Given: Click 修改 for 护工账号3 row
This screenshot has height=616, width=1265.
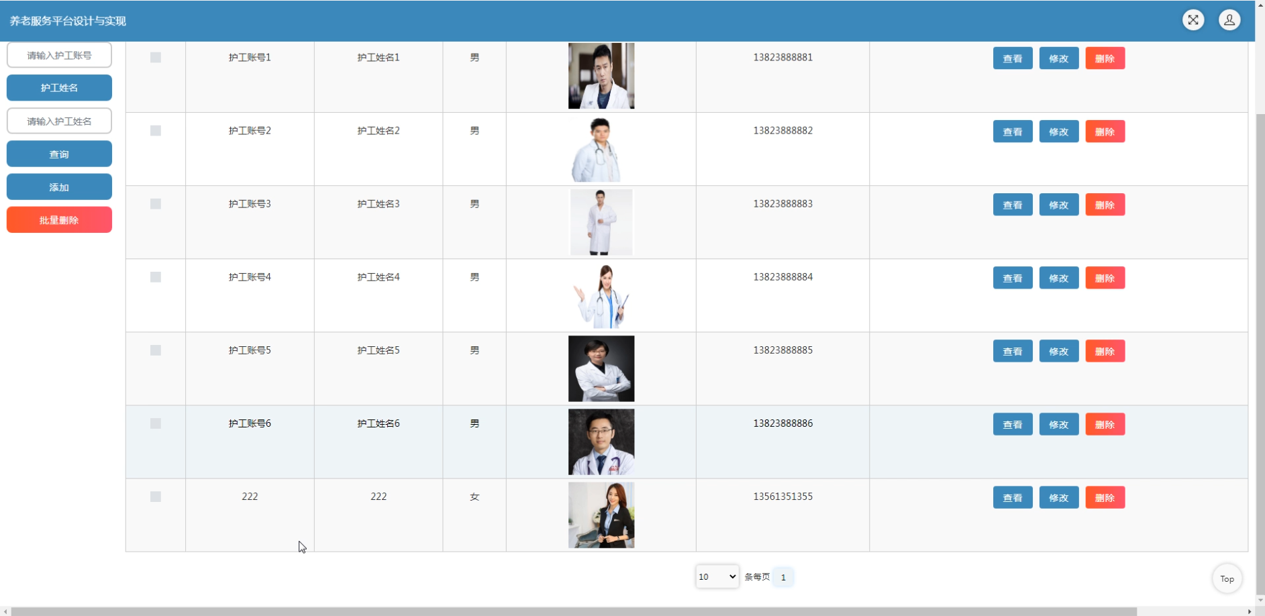Looking at the screenshot, I should 1059,205.
